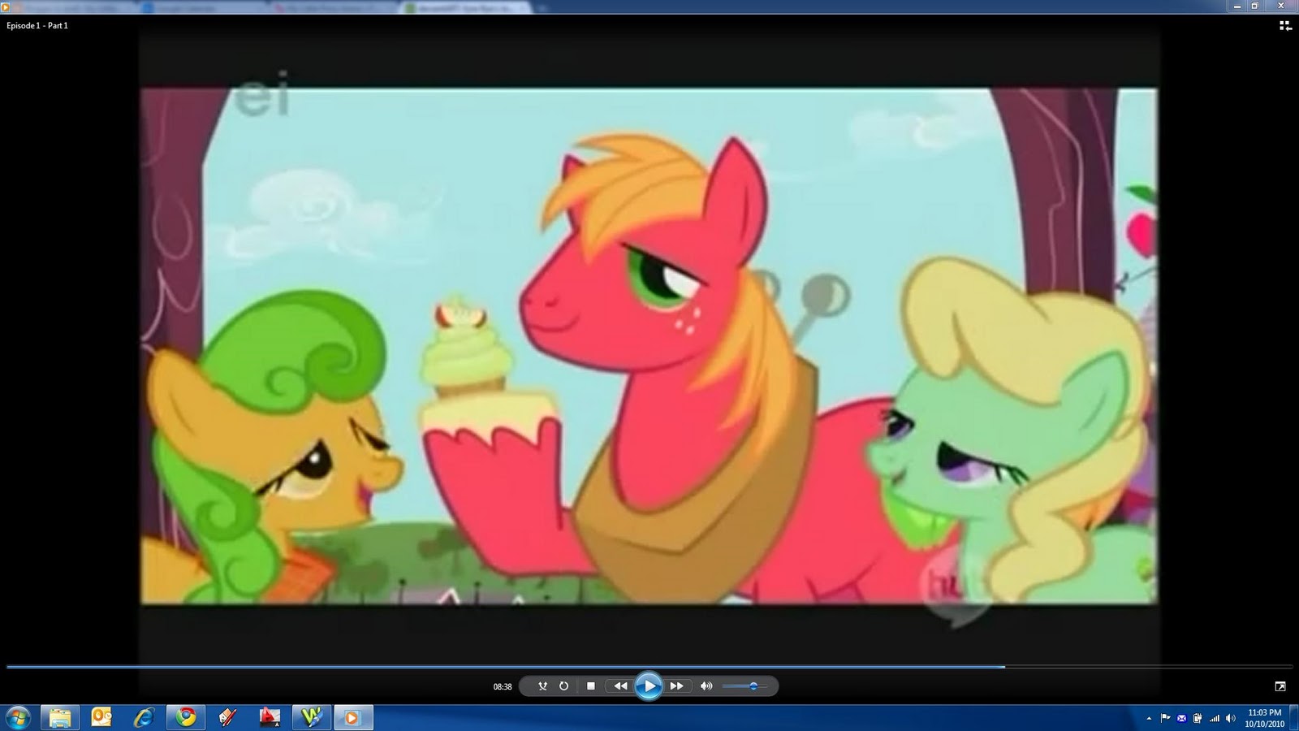
Task: Launch Internet Explorer from taskbar
Action: pyautogui.click(x=145, y=717)
